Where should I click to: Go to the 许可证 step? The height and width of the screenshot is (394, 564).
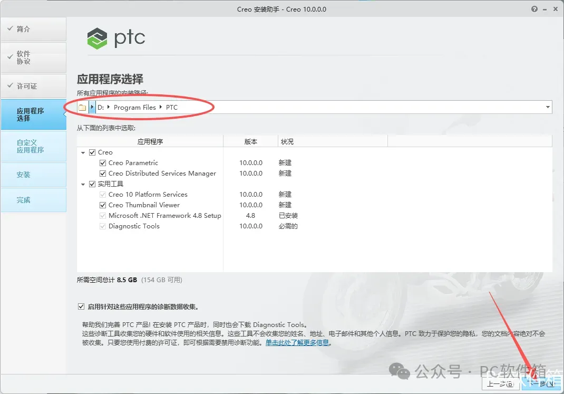pos(33,86)
